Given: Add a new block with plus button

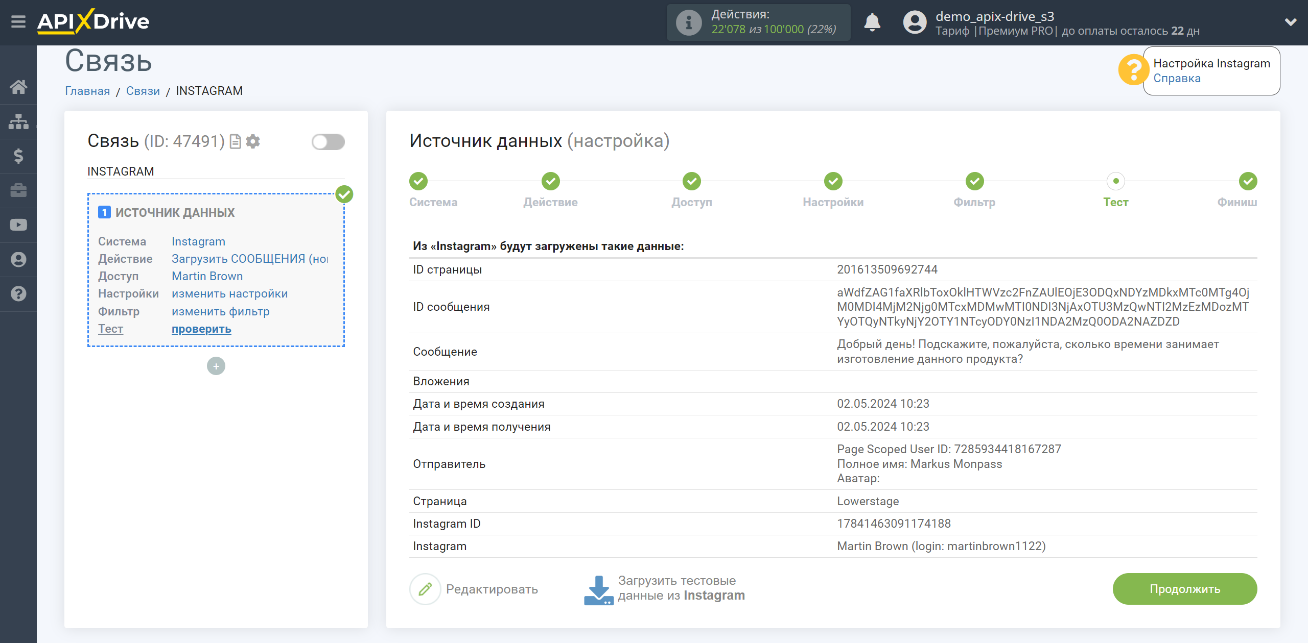Looking at the screenshot, I should [x=216, y=366].
